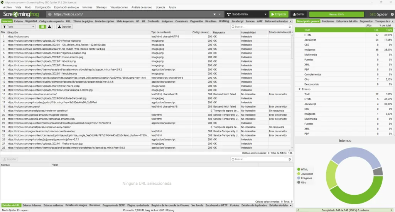Select the JavaScript row showing 24 URLs
This screenshot has height=212, width=395.
(x=344, y=40)
